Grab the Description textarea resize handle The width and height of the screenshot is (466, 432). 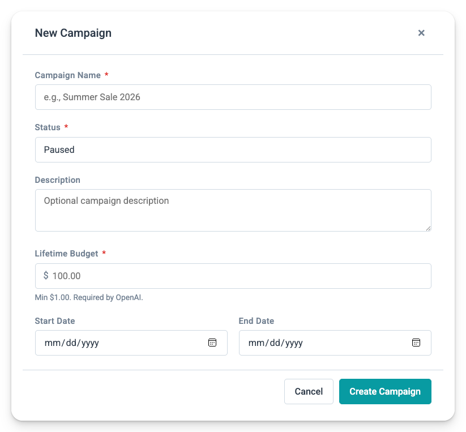[428, 228]
